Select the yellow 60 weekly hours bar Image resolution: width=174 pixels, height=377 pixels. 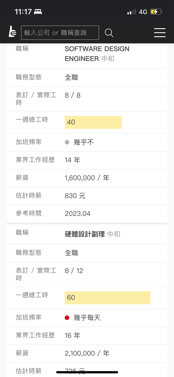[x=107, y=298]
